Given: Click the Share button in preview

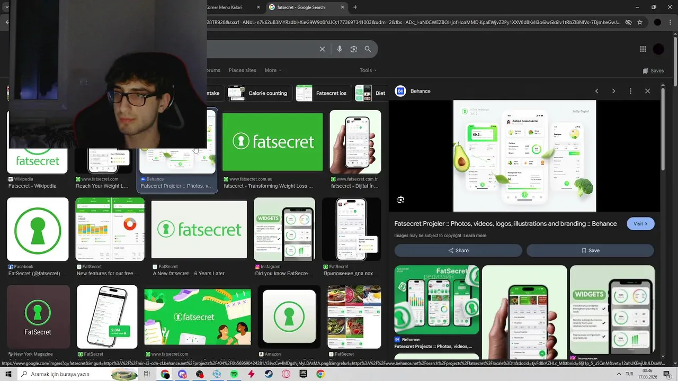Looking at the screenshot, I should click(x=459, y=250).
